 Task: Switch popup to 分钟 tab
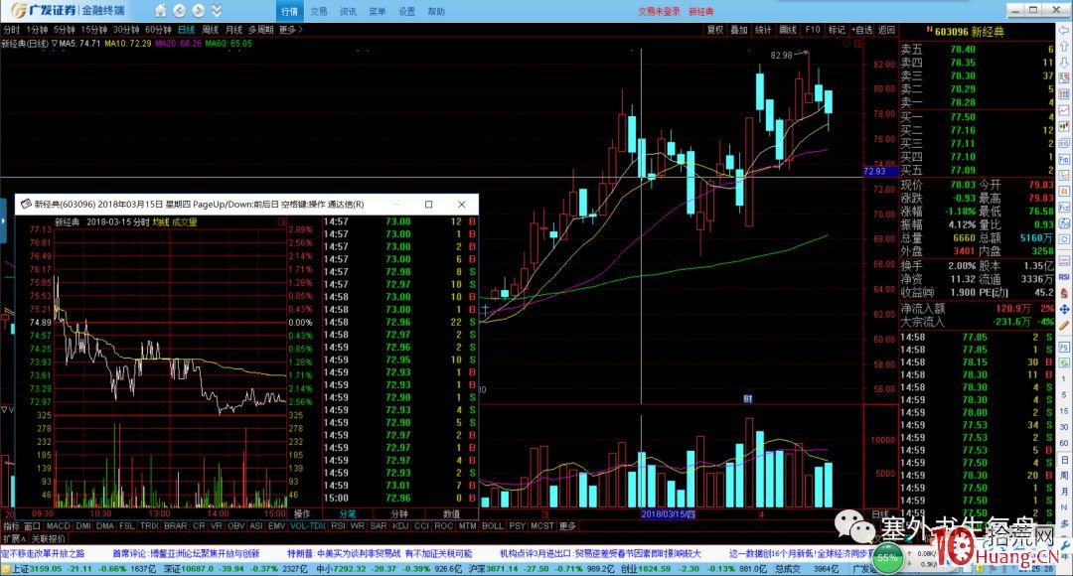[x=399, y=513]
